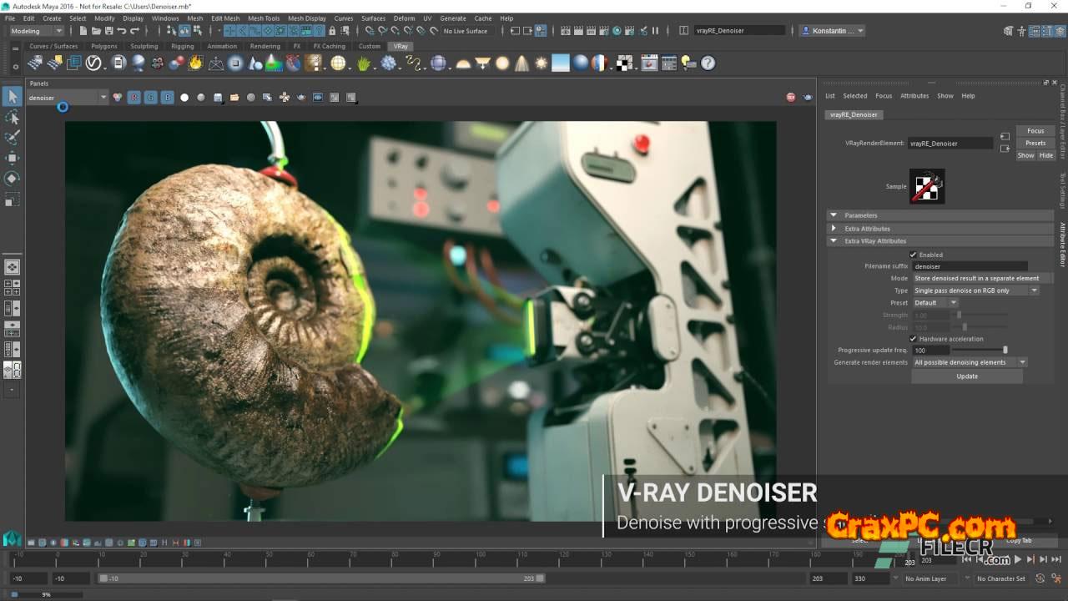1068x601 pixels.
Task: Click the green grass shelf icon
Action: (x=364, y=63)
